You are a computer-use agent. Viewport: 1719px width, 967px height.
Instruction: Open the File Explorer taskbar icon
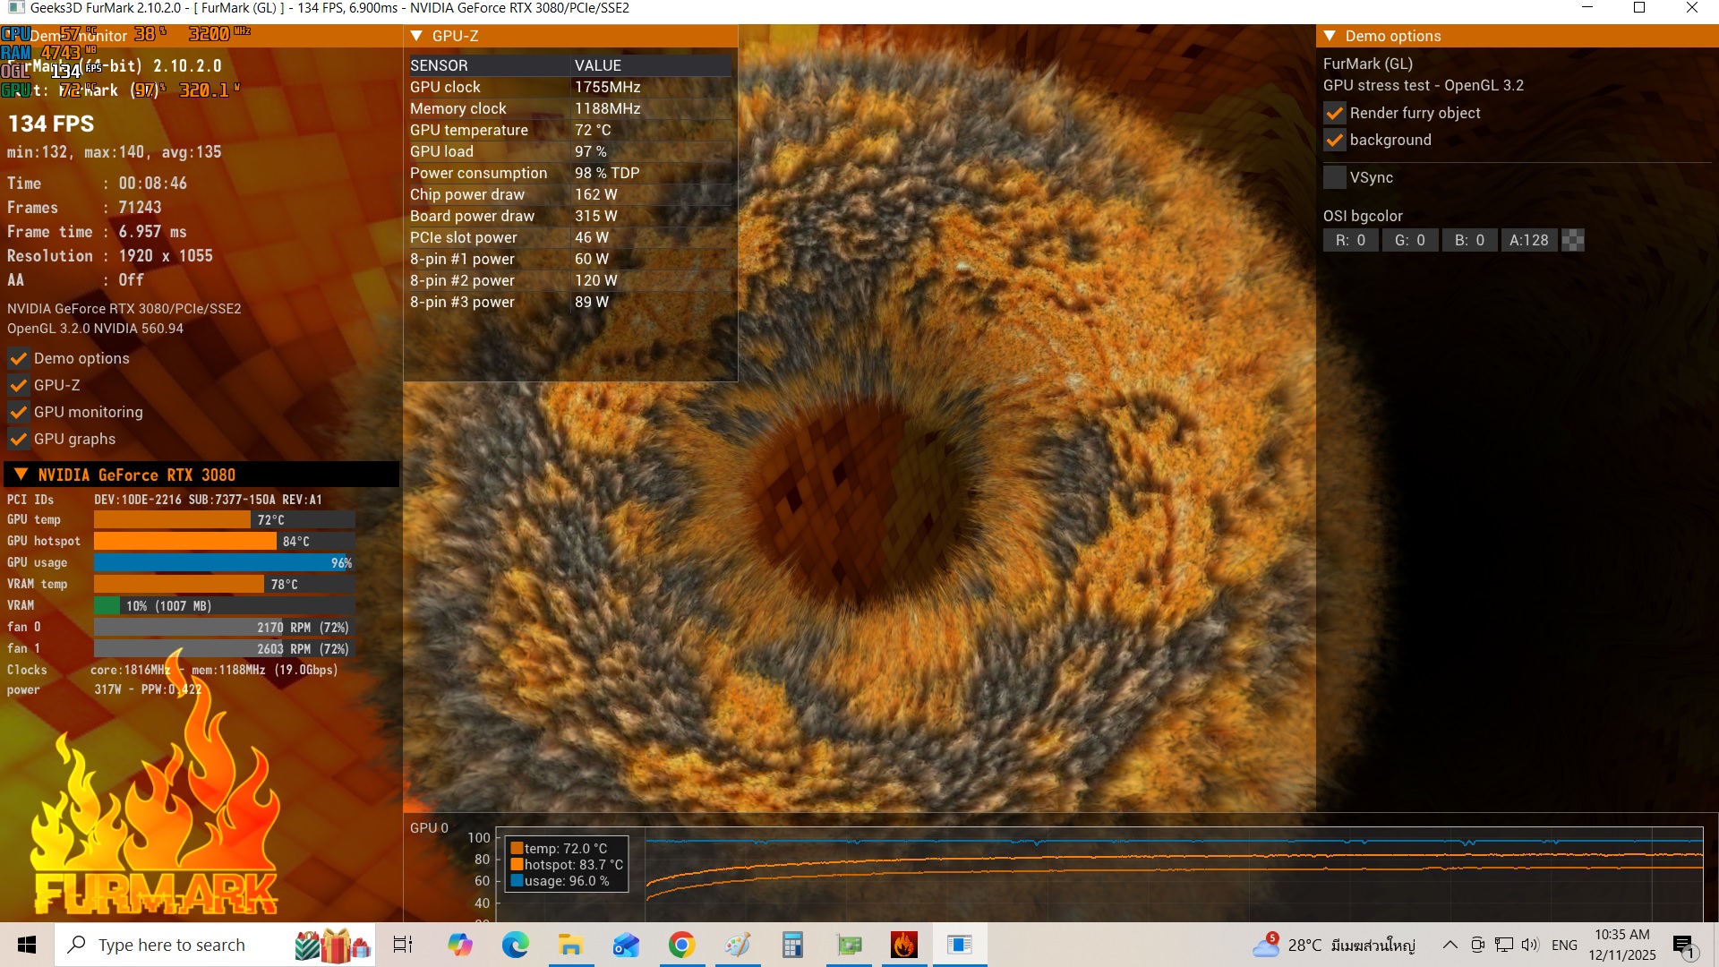tap(570, 945)
